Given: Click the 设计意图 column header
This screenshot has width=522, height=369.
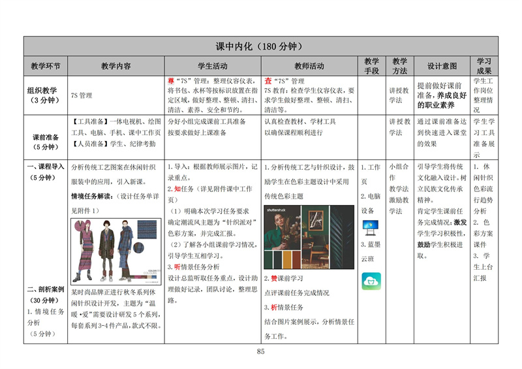Looking at the screenshot, I should point(442,66).
